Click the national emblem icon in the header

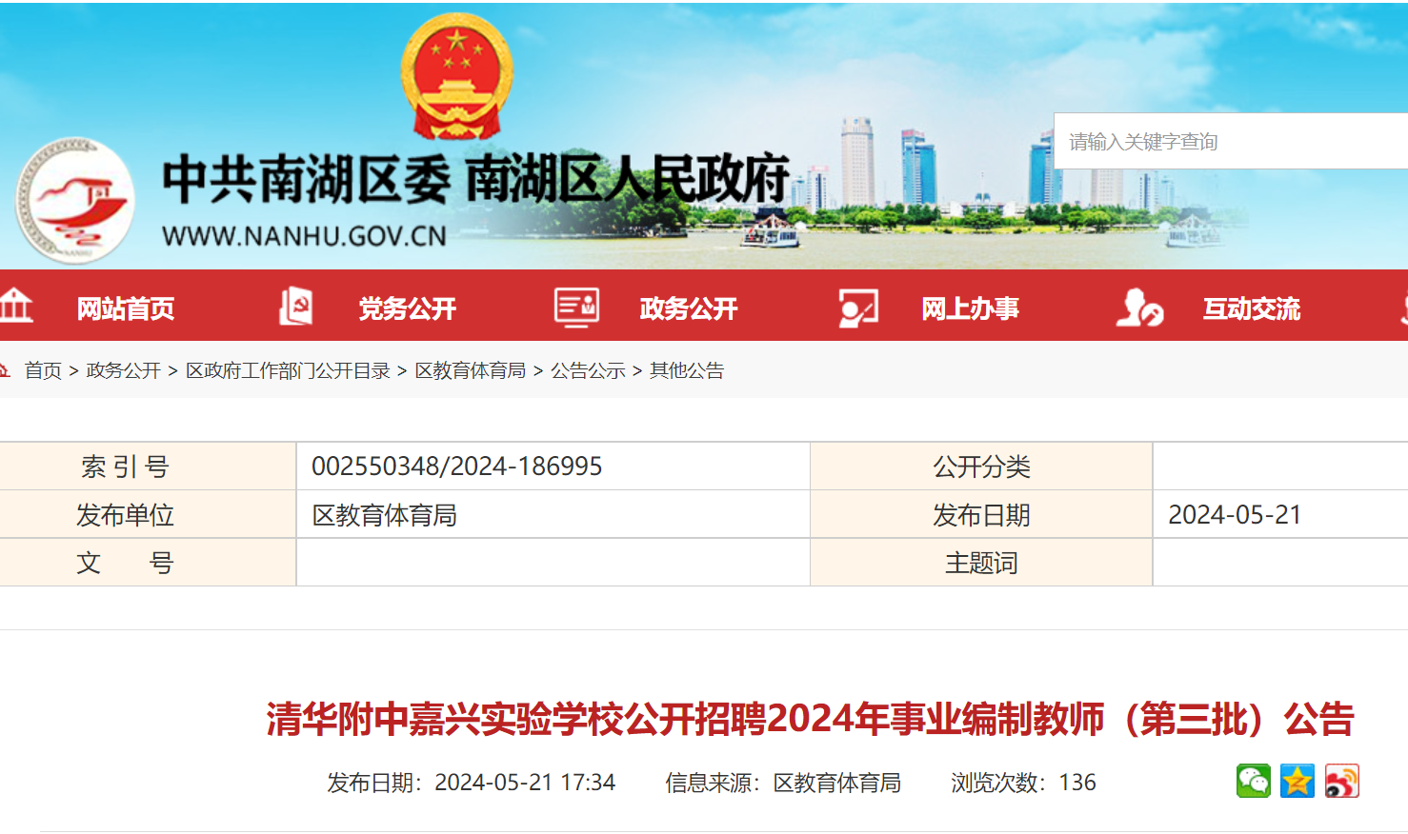point(457,77)
